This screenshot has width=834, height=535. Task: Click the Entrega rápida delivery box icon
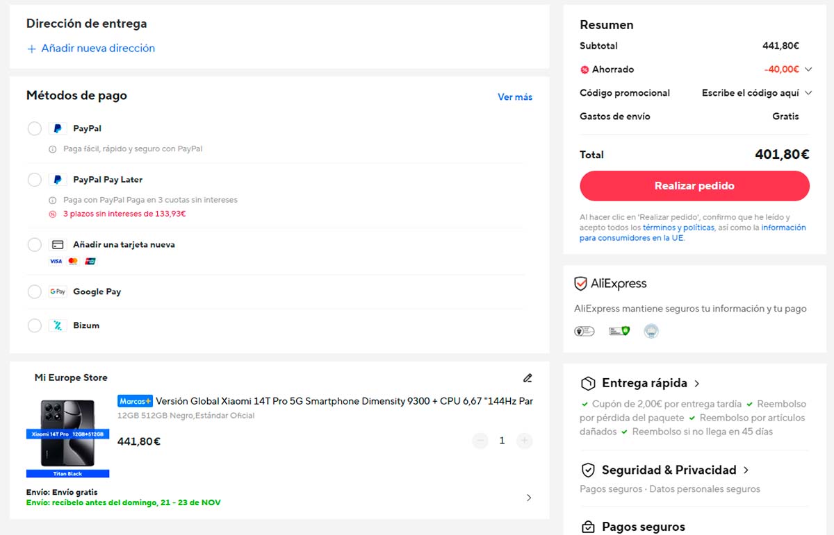coord(587,383)
